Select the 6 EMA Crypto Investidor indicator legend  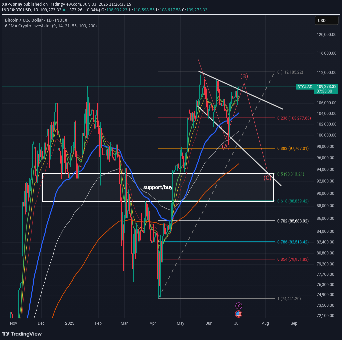(x=51, y=26)
